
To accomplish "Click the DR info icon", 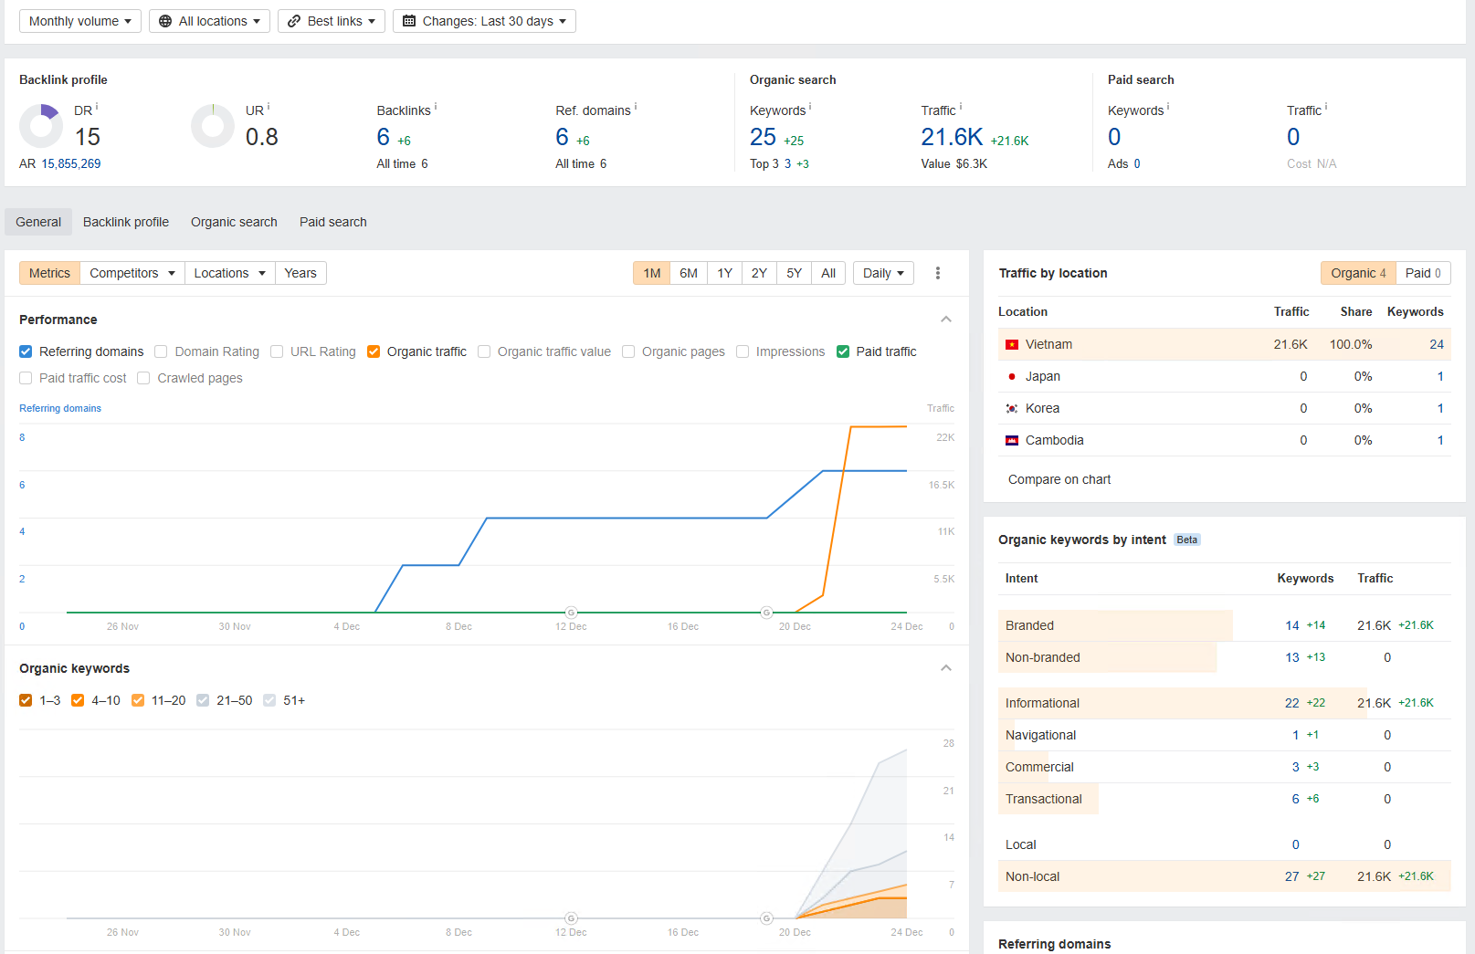I will 97,107.
